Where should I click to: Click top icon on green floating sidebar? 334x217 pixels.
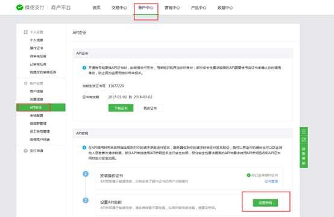304,131
